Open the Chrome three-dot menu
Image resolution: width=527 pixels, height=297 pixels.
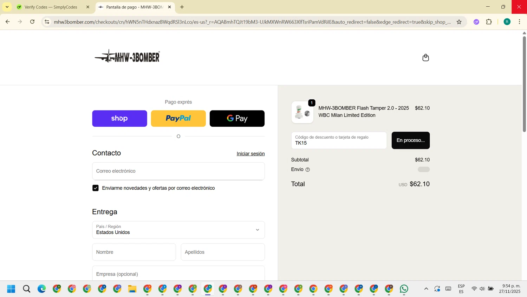point(519,22)
